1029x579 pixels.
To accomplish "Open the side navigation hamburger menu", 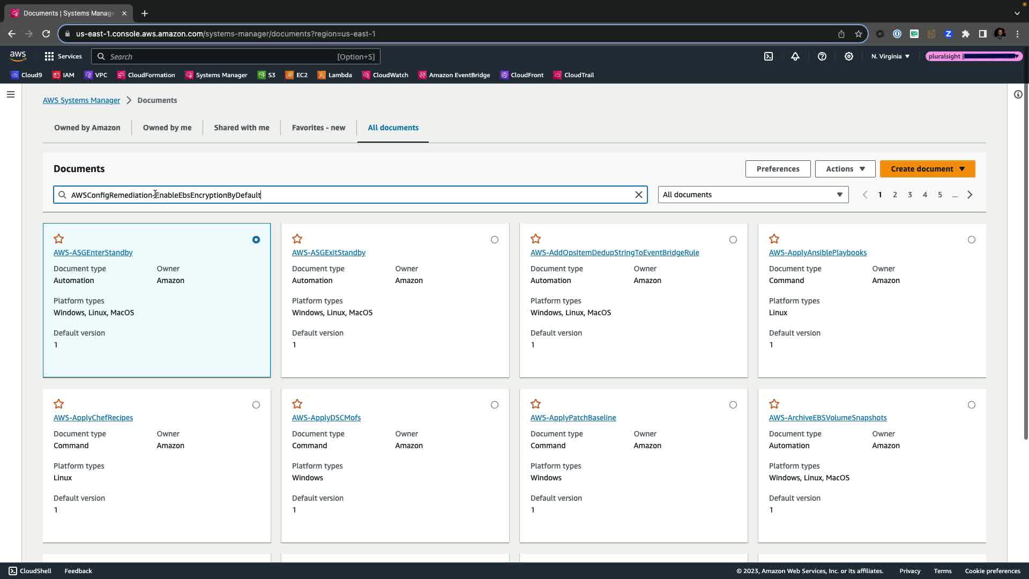I will click(11, 94).
